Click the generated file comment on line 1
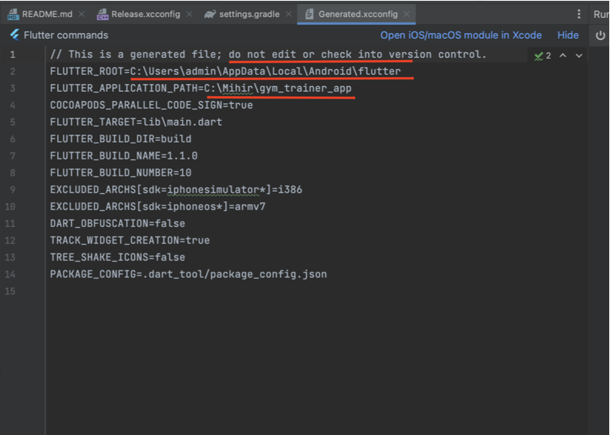 268,55
